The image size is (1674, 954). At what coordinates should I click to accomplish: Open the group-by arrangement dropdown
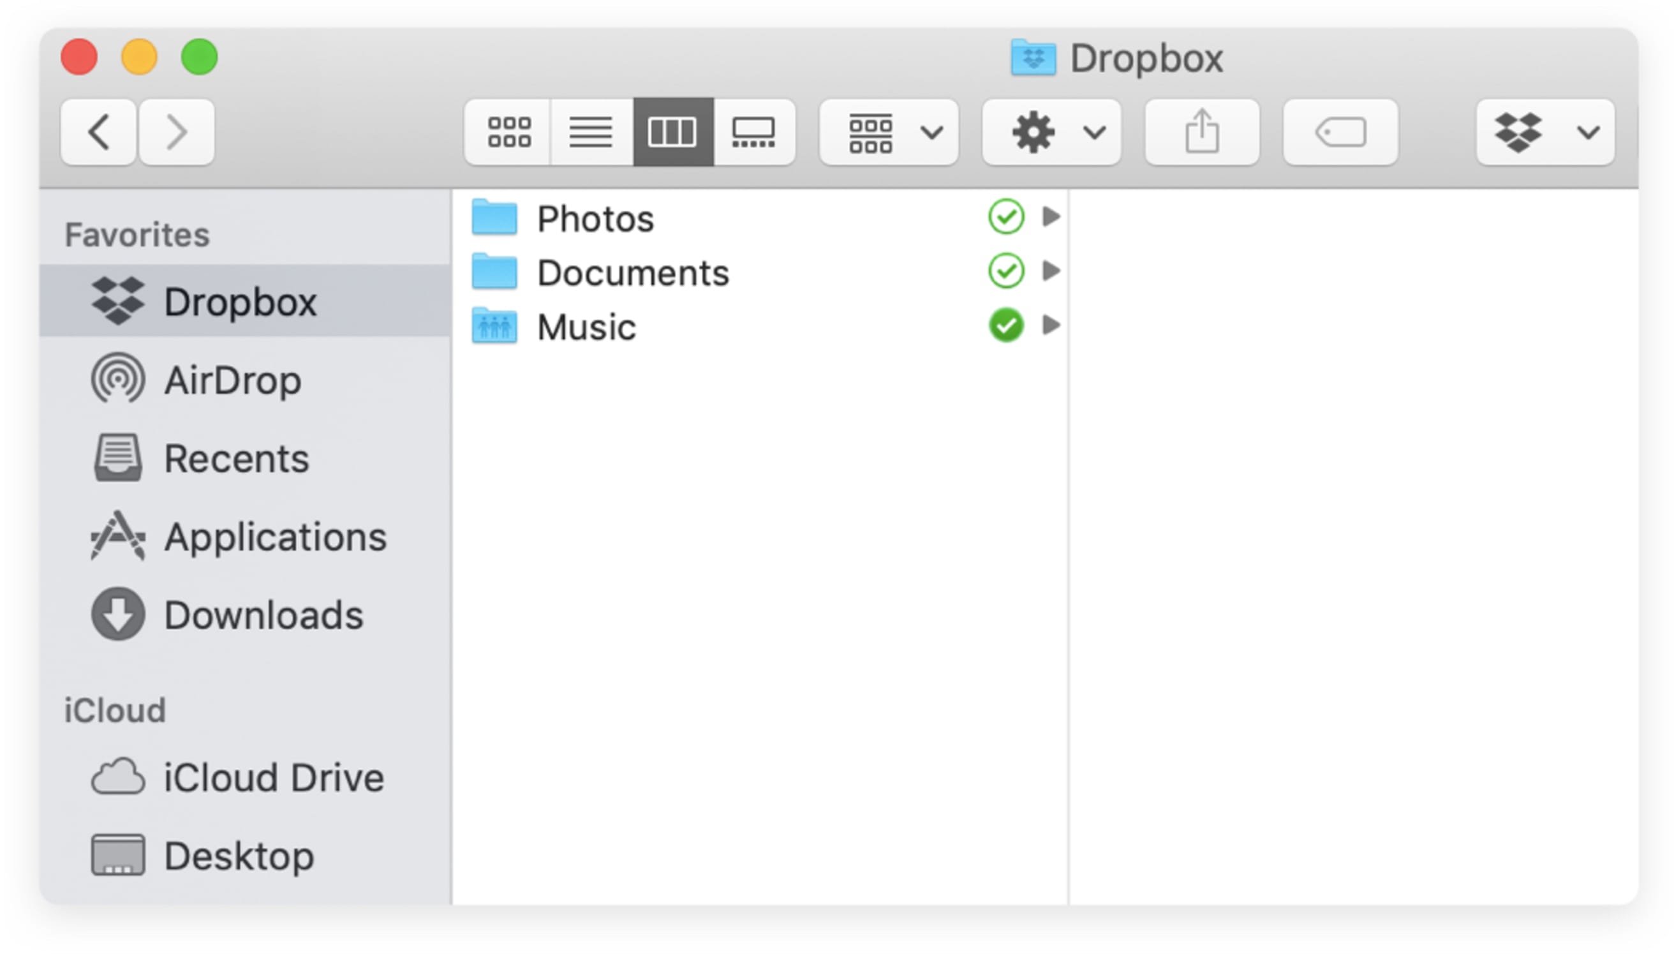(x=889, y=131)
